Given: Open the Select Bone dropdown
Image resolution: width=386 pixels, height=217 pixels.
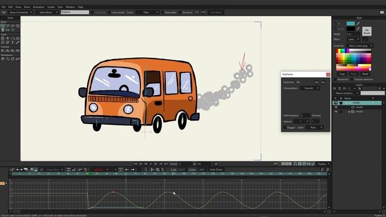Looking at the screenshot, I should point(47,12).
